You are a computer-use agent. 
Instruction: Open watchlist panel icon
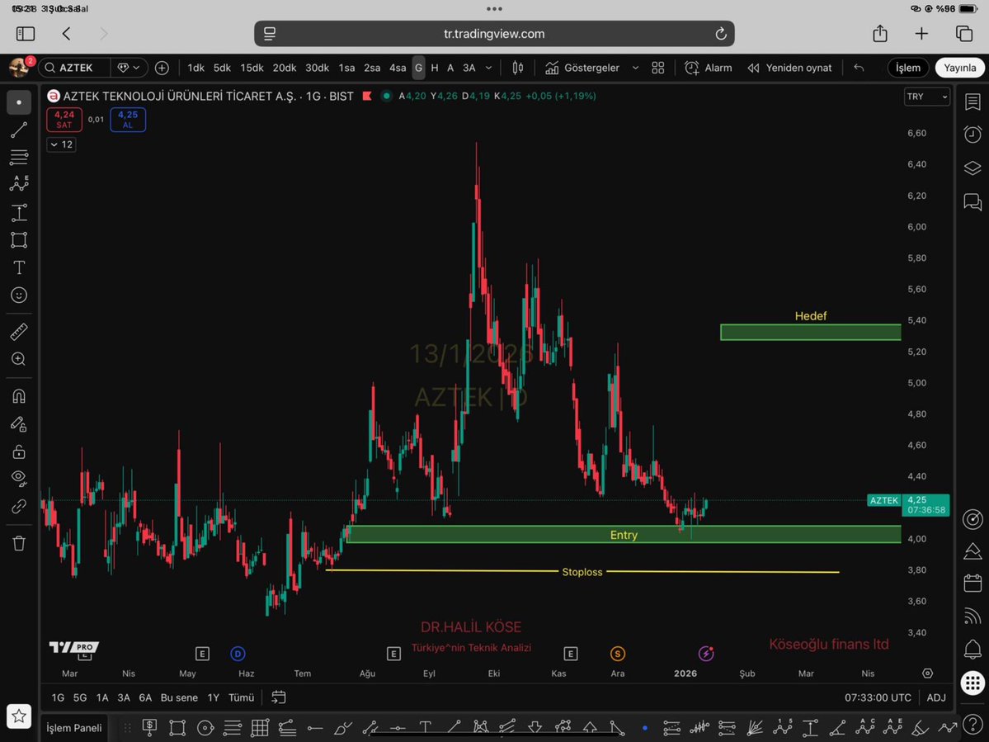(973, 102)
